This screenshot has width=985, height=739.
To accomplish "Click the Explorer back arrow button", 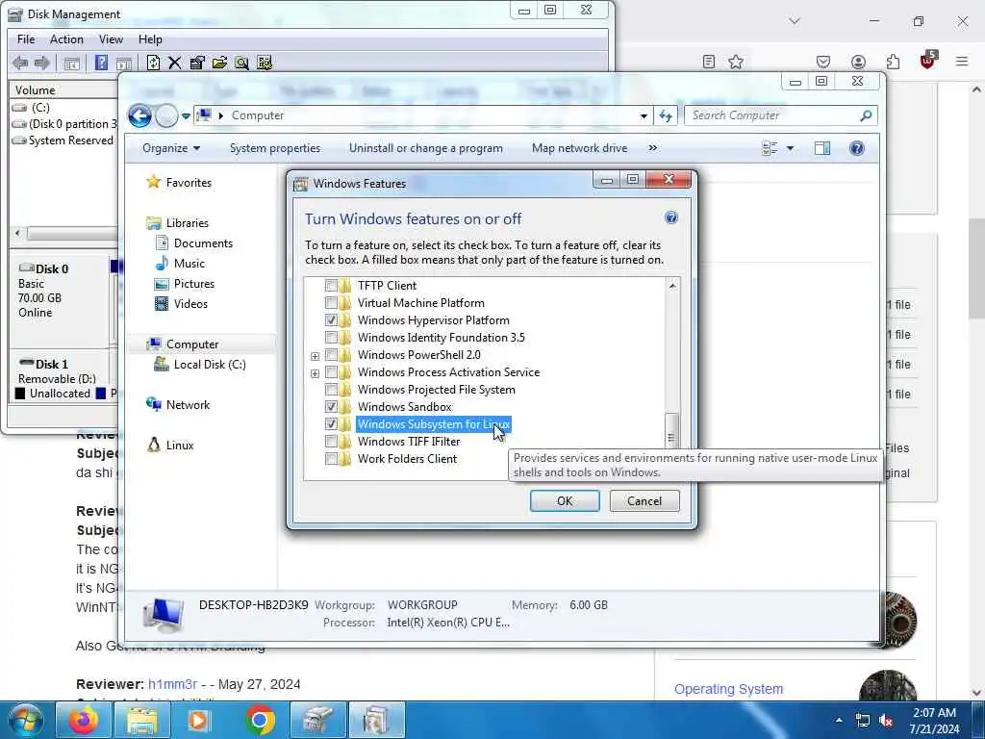I will click(x=139, y=115).
